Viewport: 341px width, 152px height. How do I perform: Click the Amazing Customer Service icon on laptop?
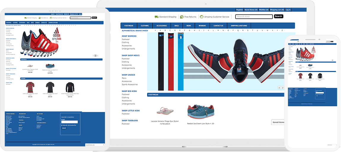[202, 17]
